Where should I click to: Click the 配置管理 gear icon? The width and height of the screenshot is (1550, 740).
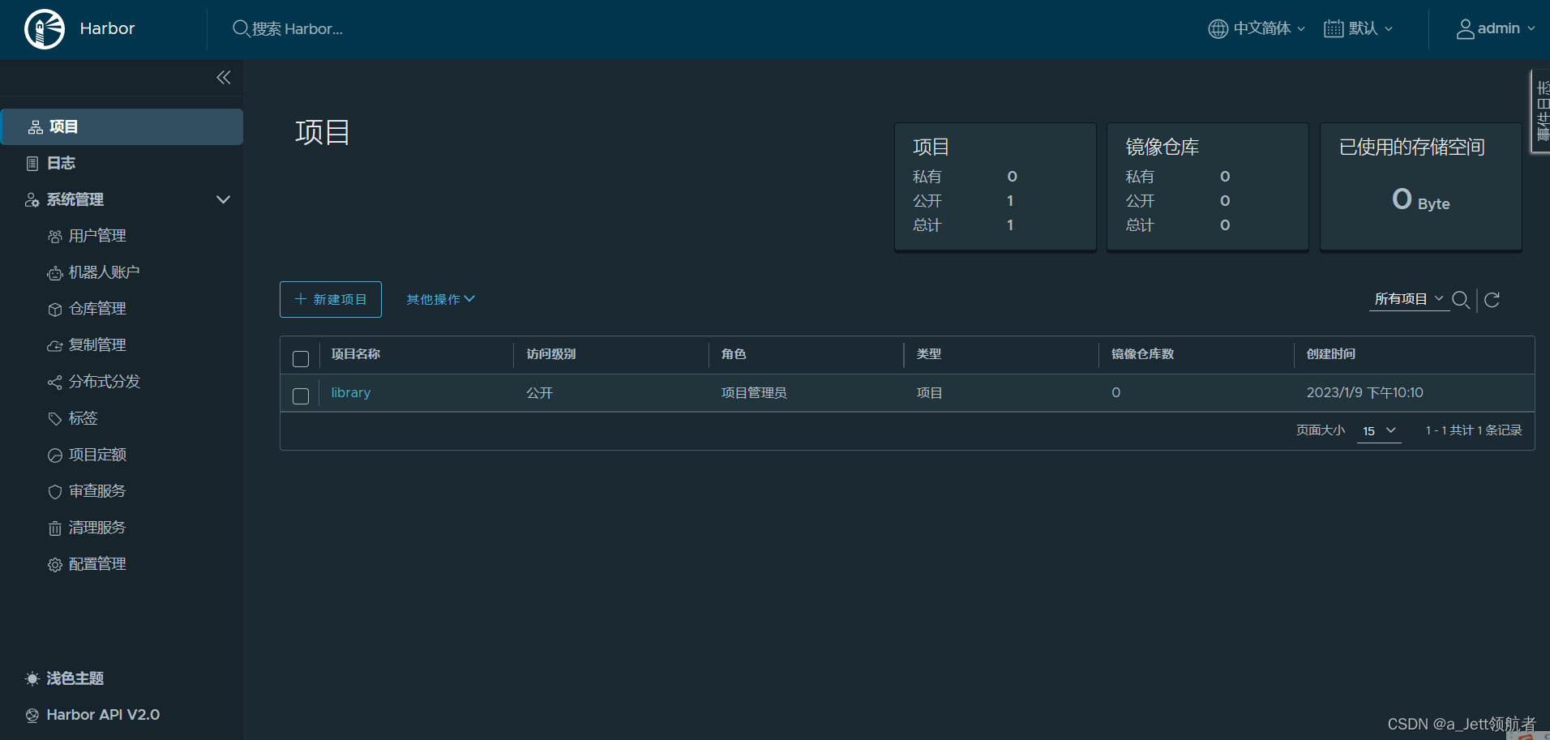(55, 565)
